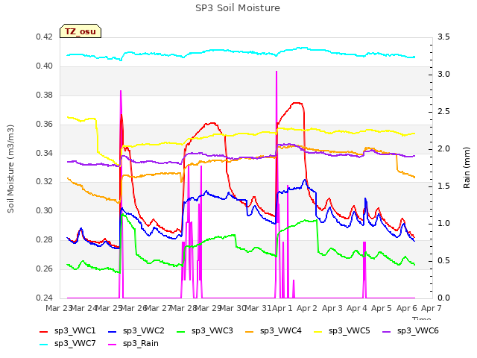Image resolution: width=477 pixels, height=358 pixels.
Task: Click the 0.5 right axis value
Action: coord(443,260)
